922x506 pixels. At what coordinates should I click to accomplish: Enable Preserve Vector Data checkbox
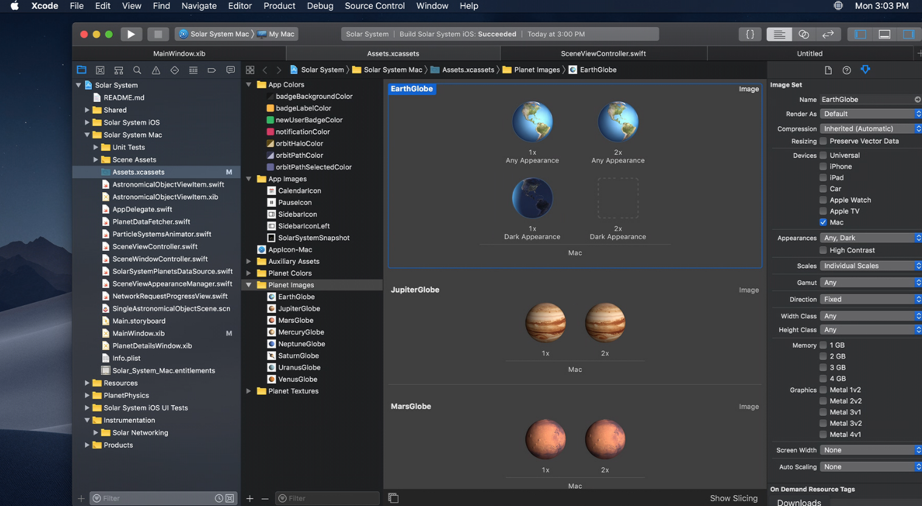click(x=823, y=141)
